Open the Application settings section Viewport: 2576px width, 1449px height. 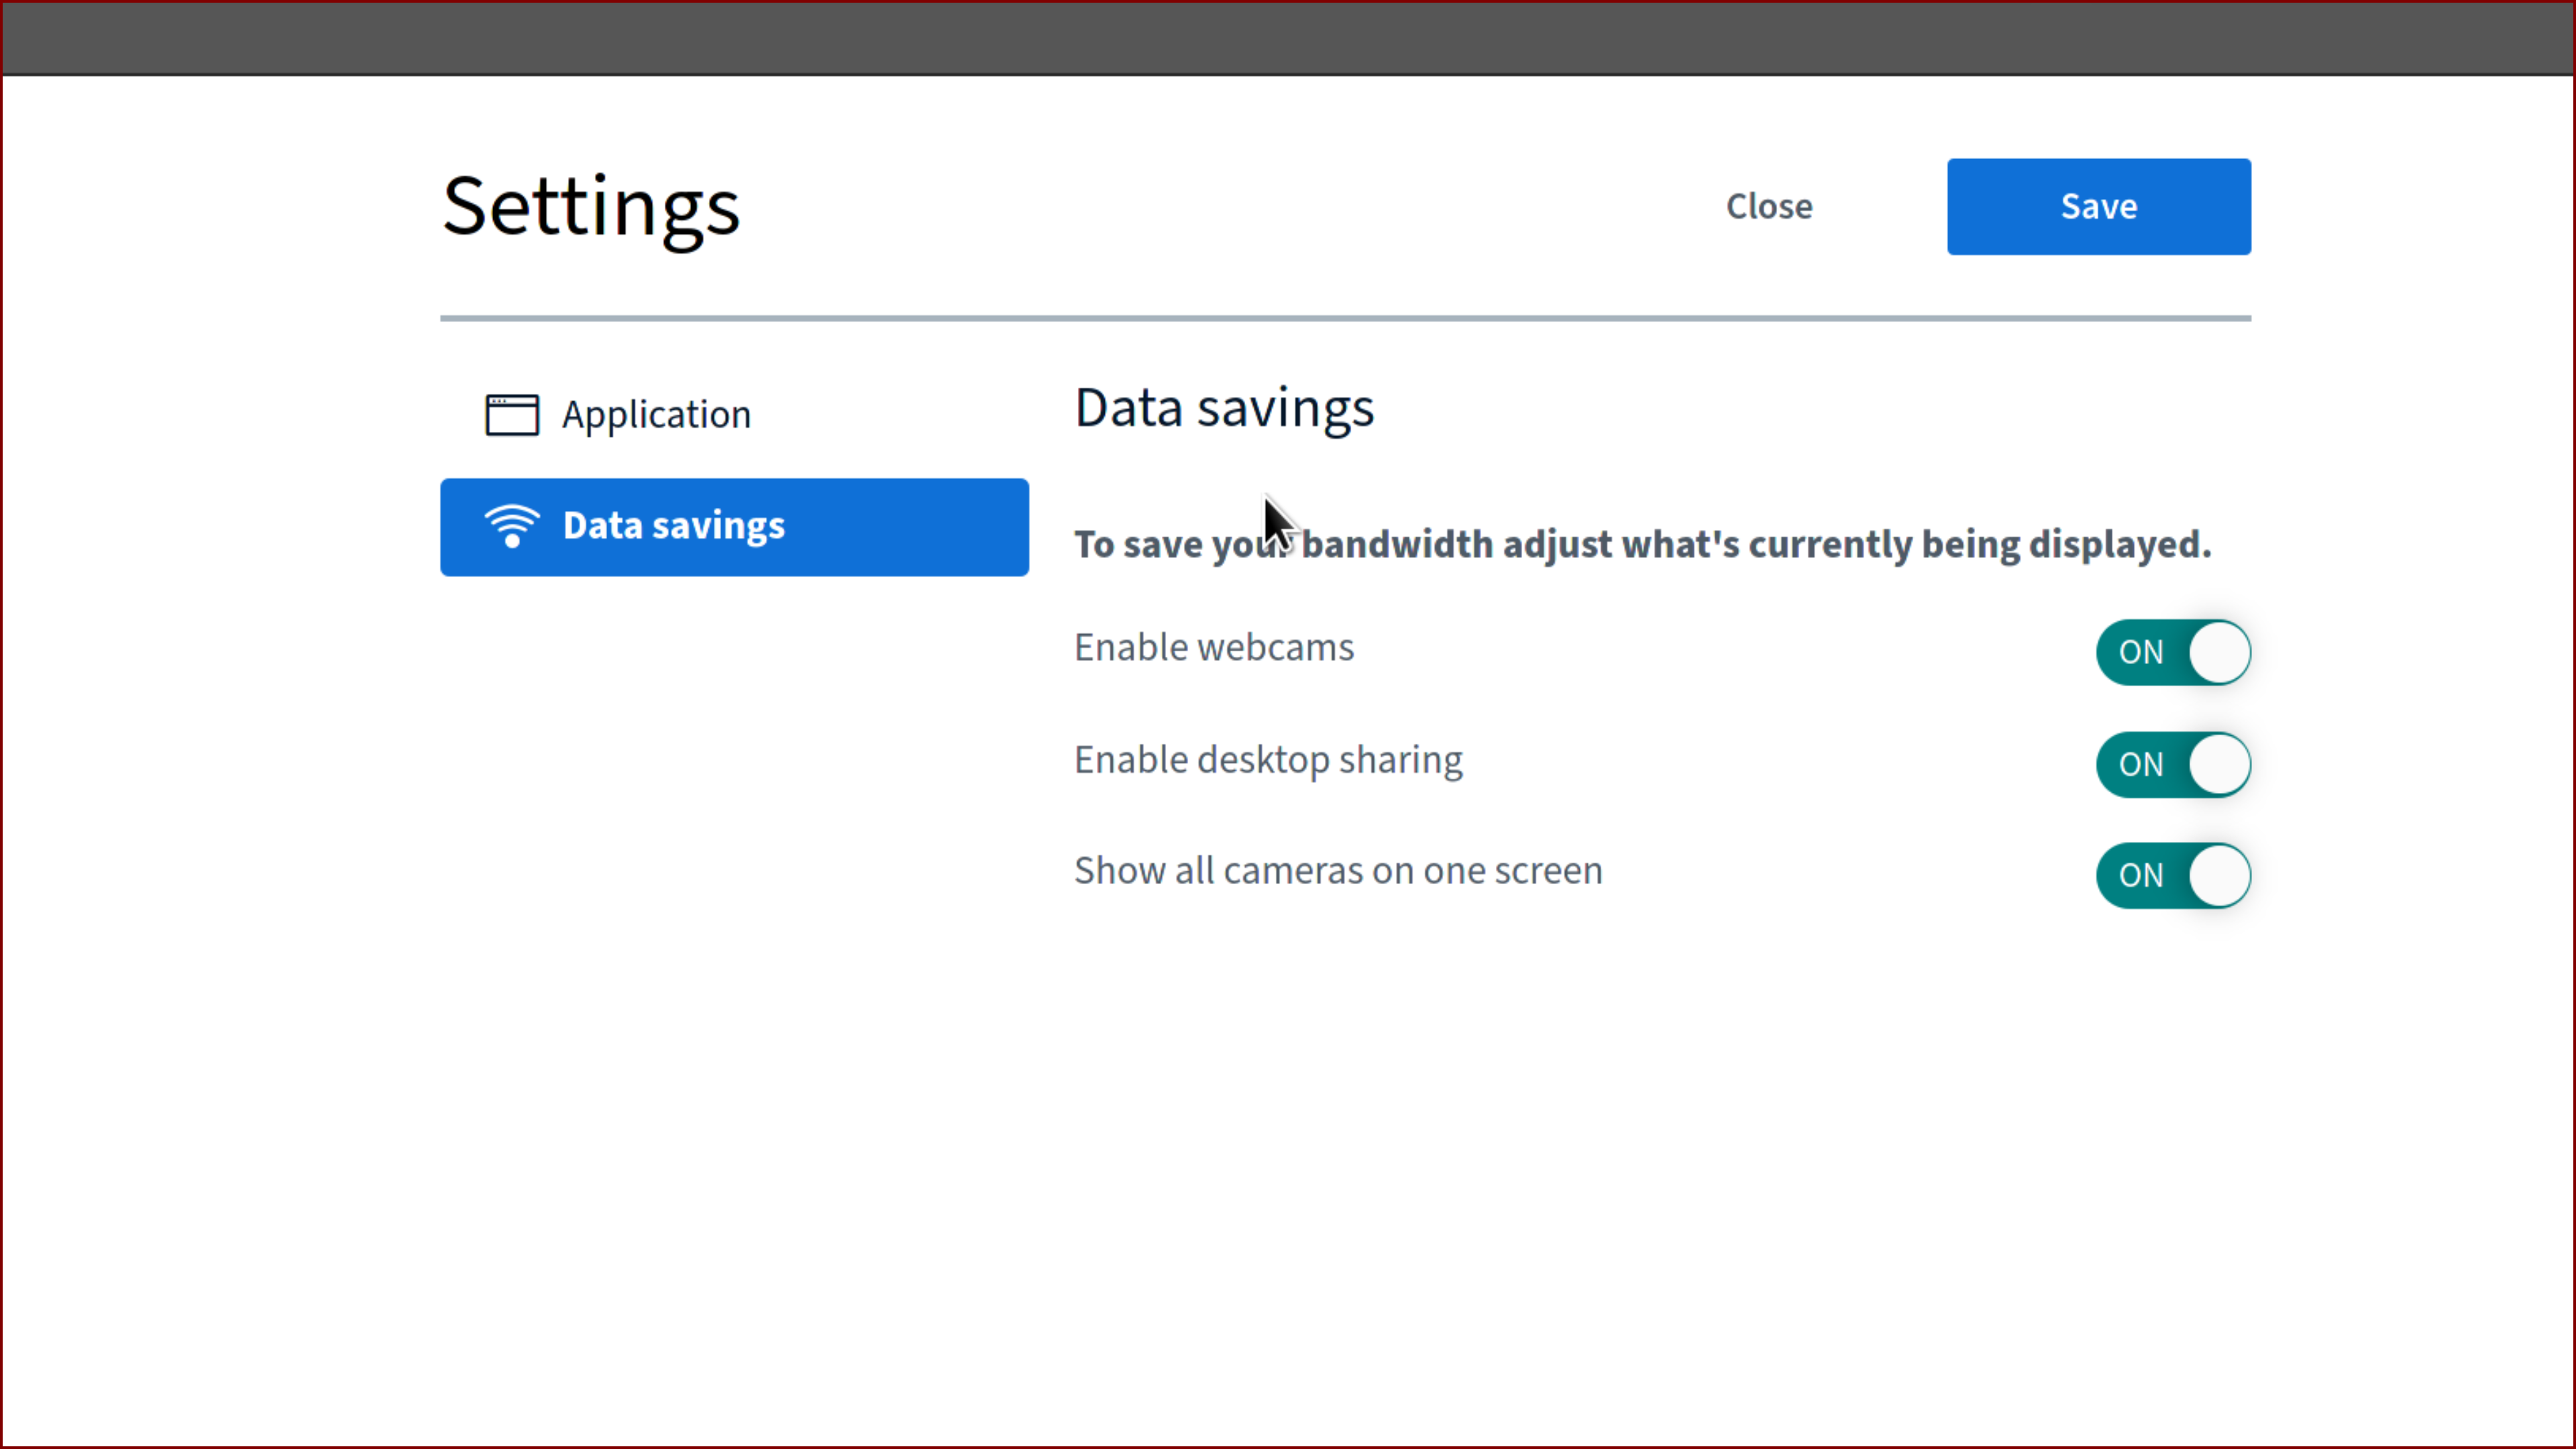pos(656,414)
